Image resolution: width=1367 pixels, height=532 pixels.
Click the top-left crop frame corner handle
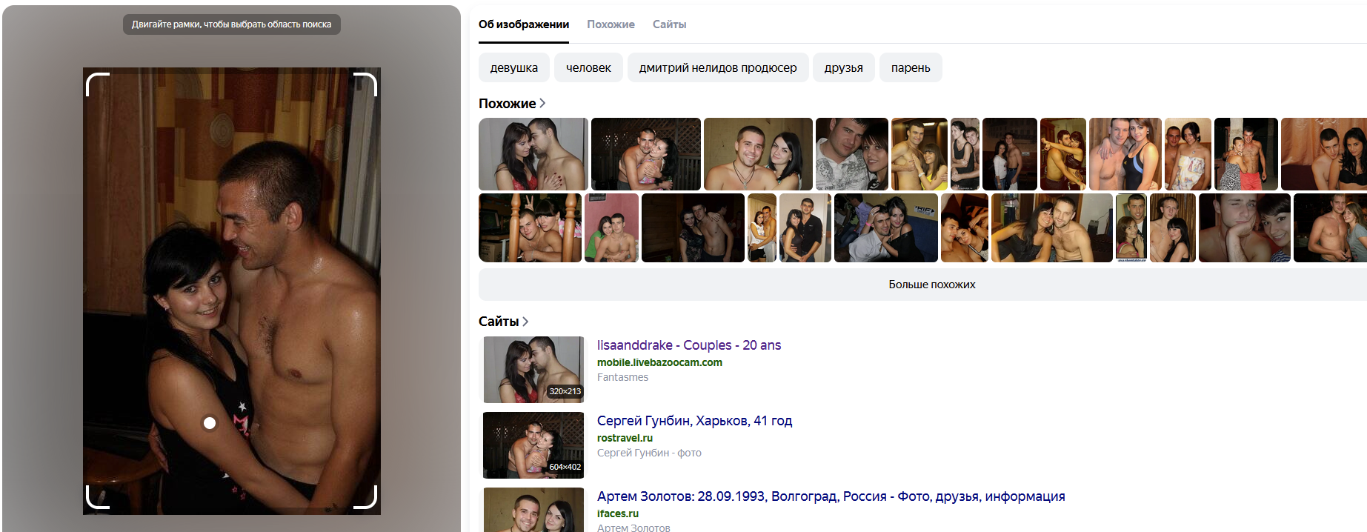pyautogui.click(x=97, y=84)
